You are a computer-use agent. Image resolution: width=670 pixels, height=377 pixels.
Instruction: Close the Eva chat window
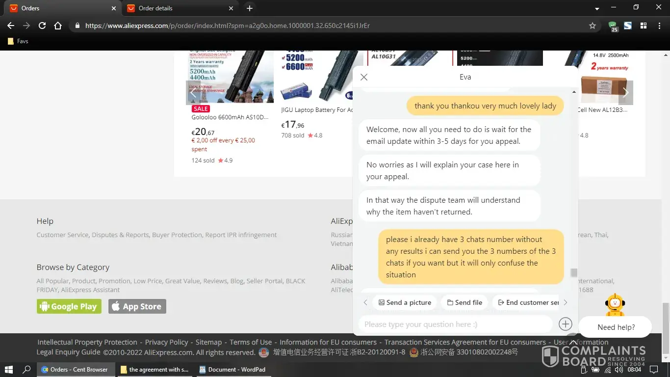pyautogui.click(x=363, y=77)
